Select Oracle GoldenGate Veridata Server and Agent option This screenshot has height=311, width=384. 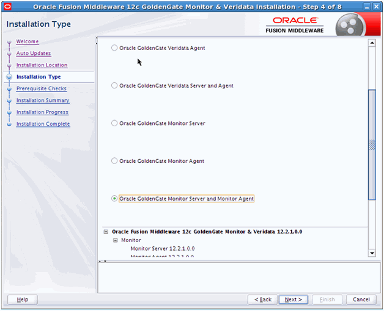(114, 85)
